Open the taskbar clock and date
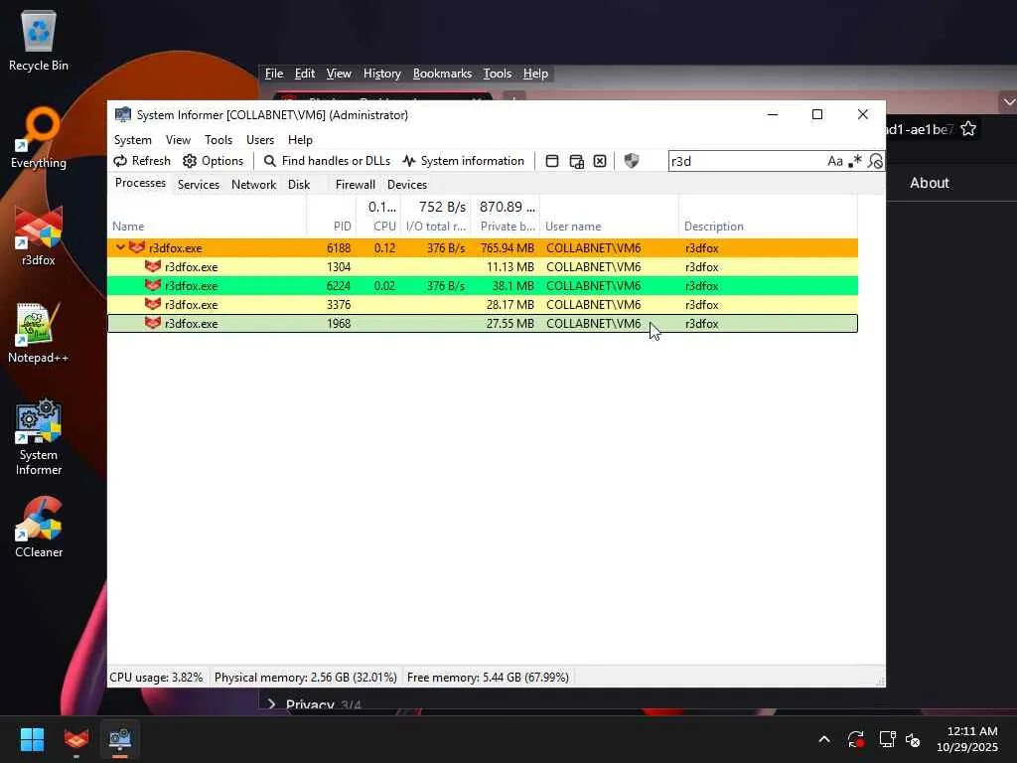Viewport: 1017px width, 763px height. tap(967, 739)
